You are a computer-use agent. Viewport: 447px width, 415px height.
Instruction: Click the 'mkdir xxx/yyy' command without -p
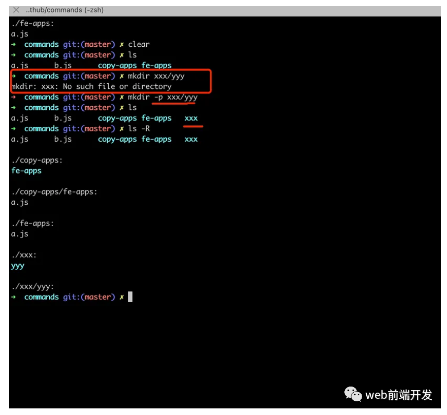[156, 76]
